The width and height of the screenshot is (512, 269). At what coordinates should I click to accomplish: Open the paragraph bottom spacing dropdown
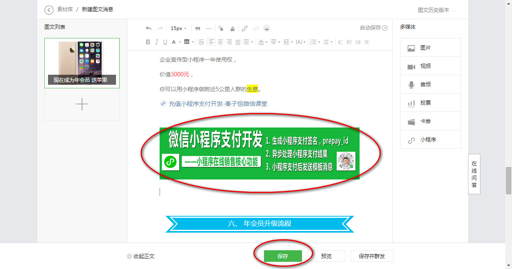click(276, 42)
